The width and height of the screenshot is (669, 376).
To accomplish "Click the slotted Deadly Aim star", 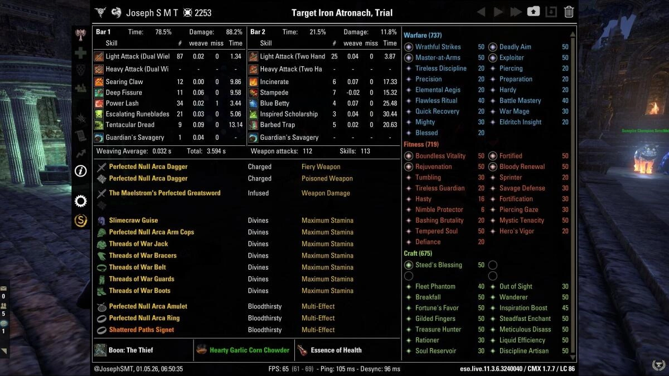I will (492, 47).
